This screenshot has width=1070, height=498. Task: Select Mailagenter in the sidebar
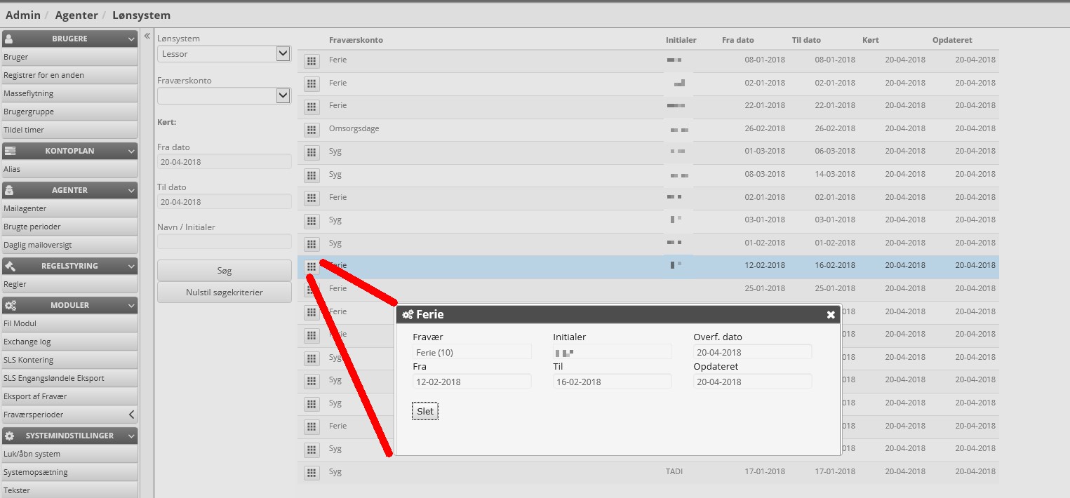pos(25,208)
